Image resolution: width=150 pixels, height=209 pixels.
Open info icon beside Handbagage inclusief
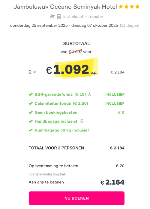coord(82,121)
